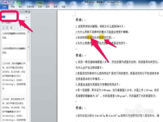Open the undo history dropdown arrow
163x122 pixels.
click(11, 2)
